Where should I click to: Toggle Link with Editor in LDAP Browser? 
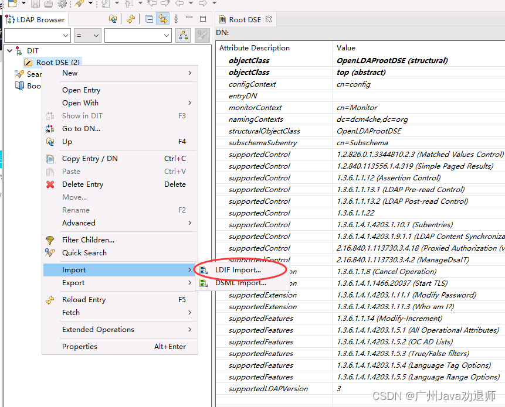click(162, 18)
